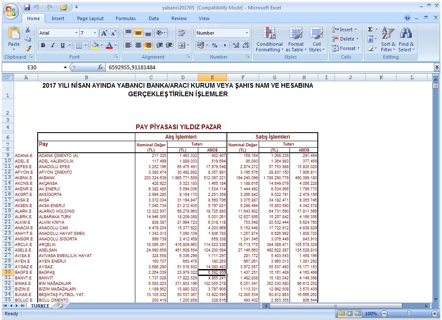Screen dimensions: 442x320
Task: Increase font size with Grow Font icon
Action: (x=104, y=33)
